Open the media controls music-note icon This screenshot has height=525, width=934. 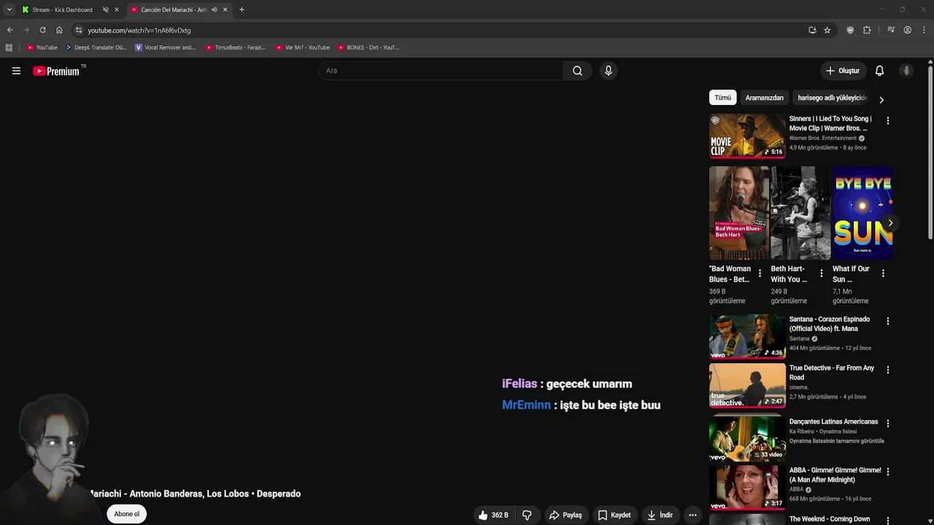(891, 30)
